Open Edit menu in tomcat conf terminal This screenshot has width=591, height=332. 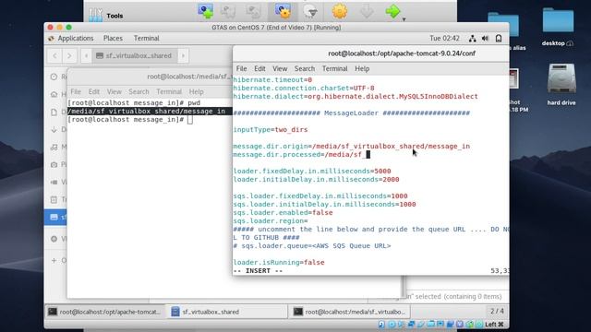click(259, 69)
